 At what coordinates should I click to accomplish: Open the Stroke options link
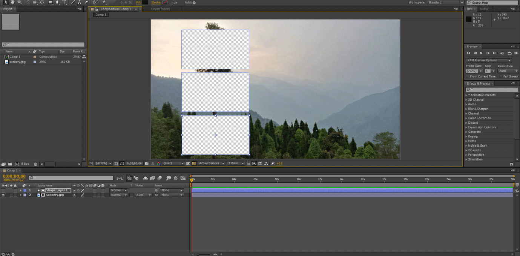pos(156,2)
